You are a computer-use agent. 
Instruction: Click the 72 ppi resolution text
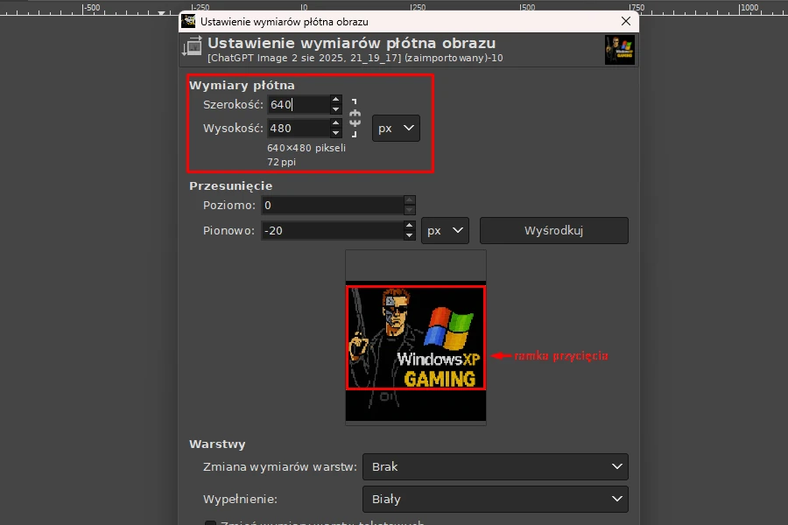point(281,162)
